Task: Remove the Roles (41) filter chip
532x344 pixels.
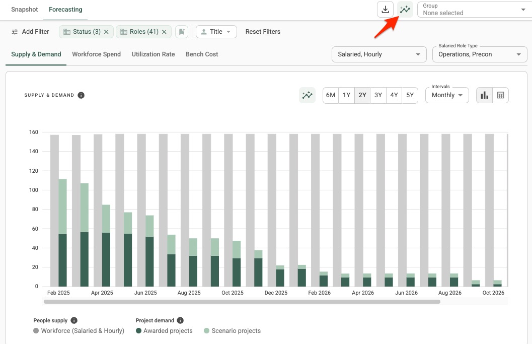Action: (164, 32)
